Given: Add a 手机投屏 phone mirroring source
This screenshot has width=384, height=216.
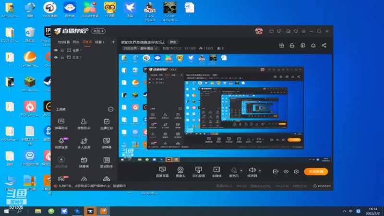Looking at the screenshot, I should (x=199, y=172).
